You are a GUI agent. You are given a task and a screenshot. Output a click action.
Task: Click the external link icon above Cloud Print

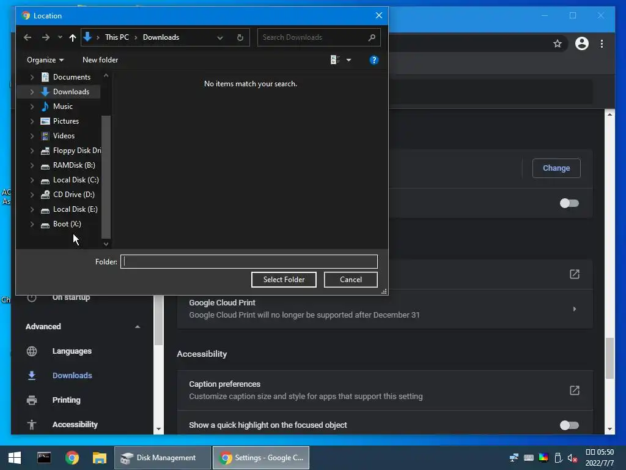click(574, 274)
